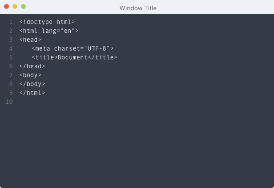274x188 pixels.
Task: Place cursor on the doctype html declaration
Action: (x=47, y=22)
